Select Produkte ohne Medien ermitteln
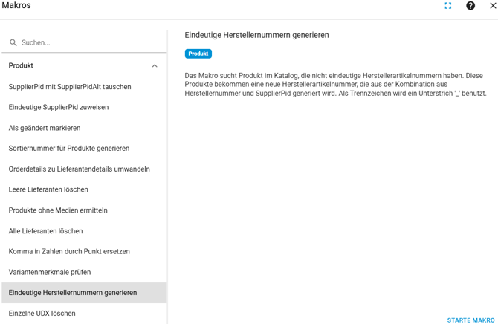 [58, 210]
